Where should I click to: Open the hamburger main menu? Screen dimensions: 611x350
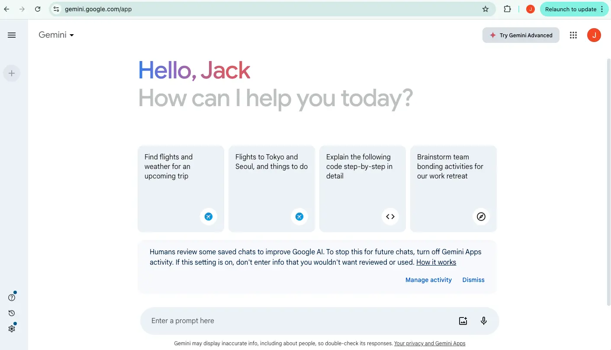[12, 36]
